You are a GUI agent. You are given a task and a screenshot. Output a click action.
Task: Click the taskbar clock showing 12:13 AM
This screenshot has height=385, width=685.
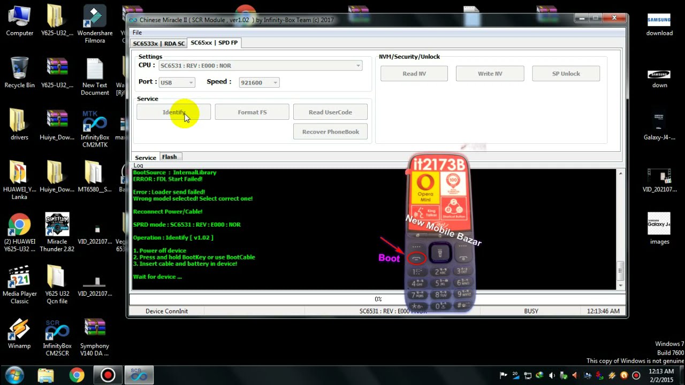coord(661,375)
